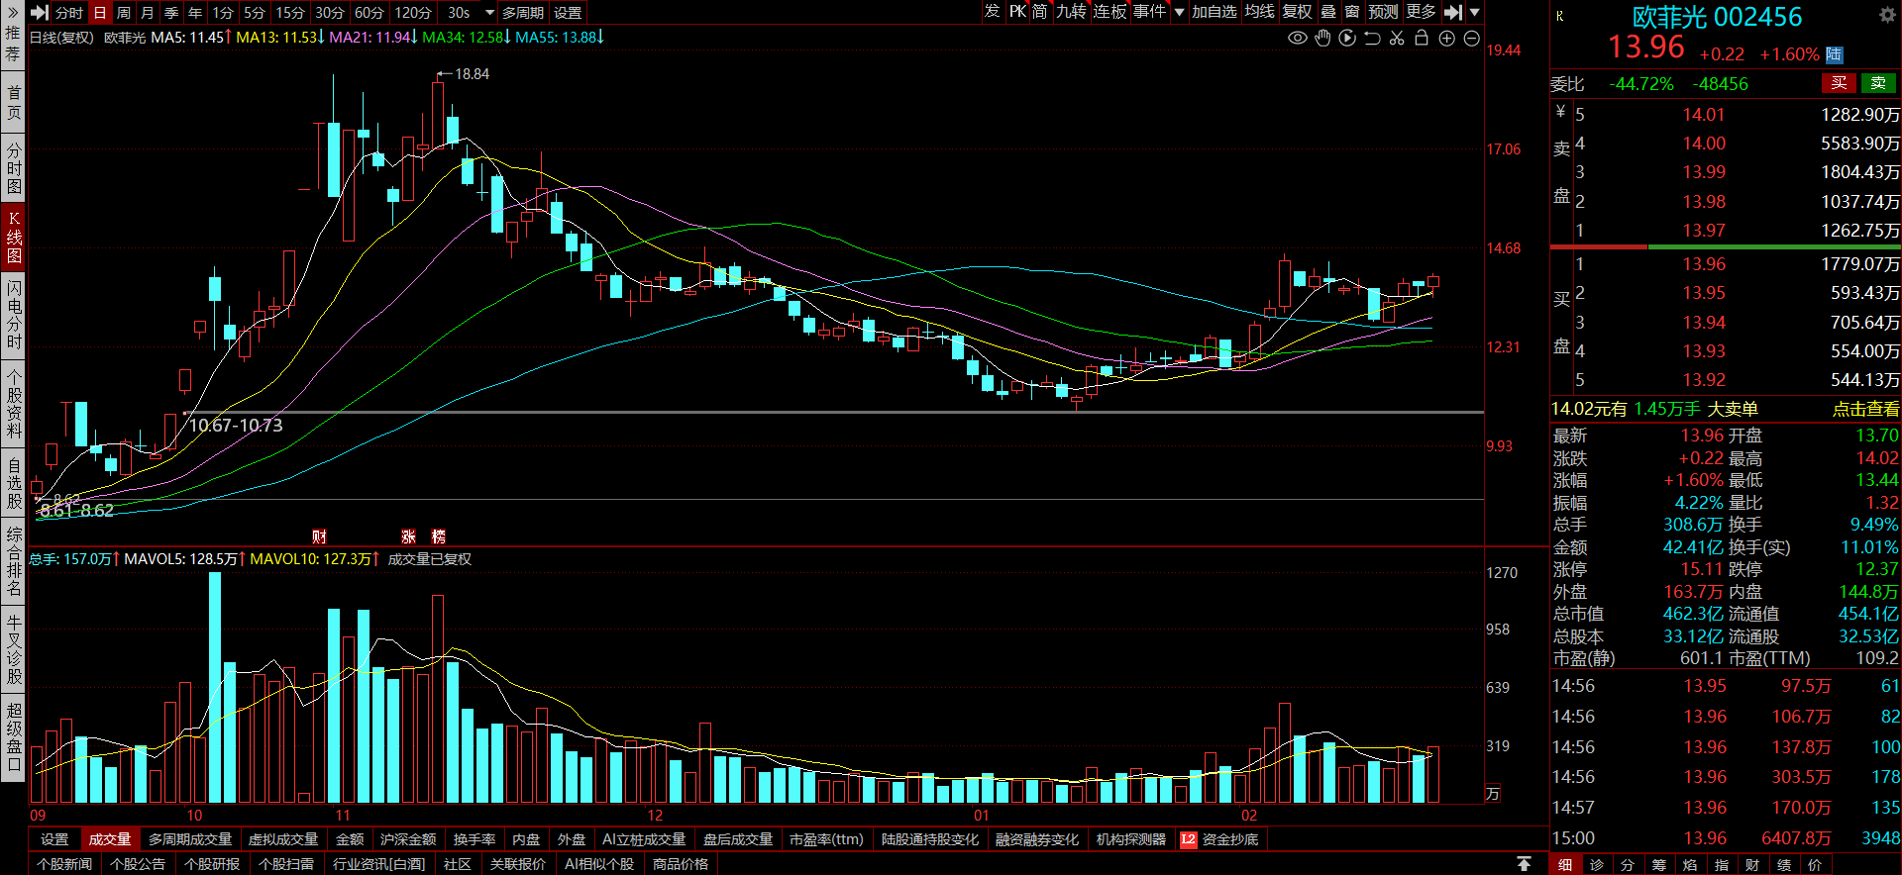The height and width of the screenshot is (875, 1902).
Task: Click the arrow-to-bar icon right of 更多
Action: [x=1453, y=12]
